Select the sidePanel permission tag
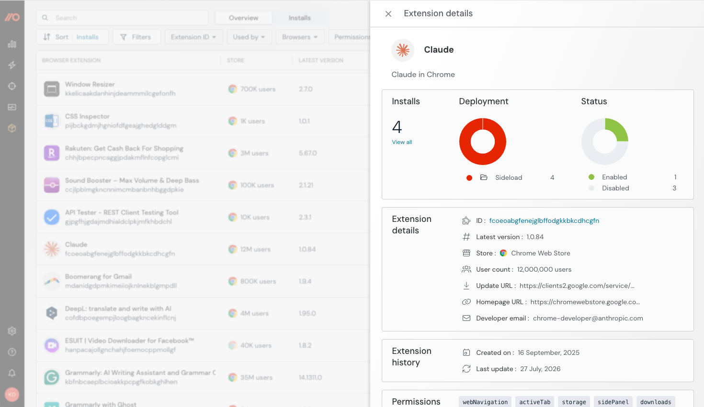 click(x=613, y=402)
